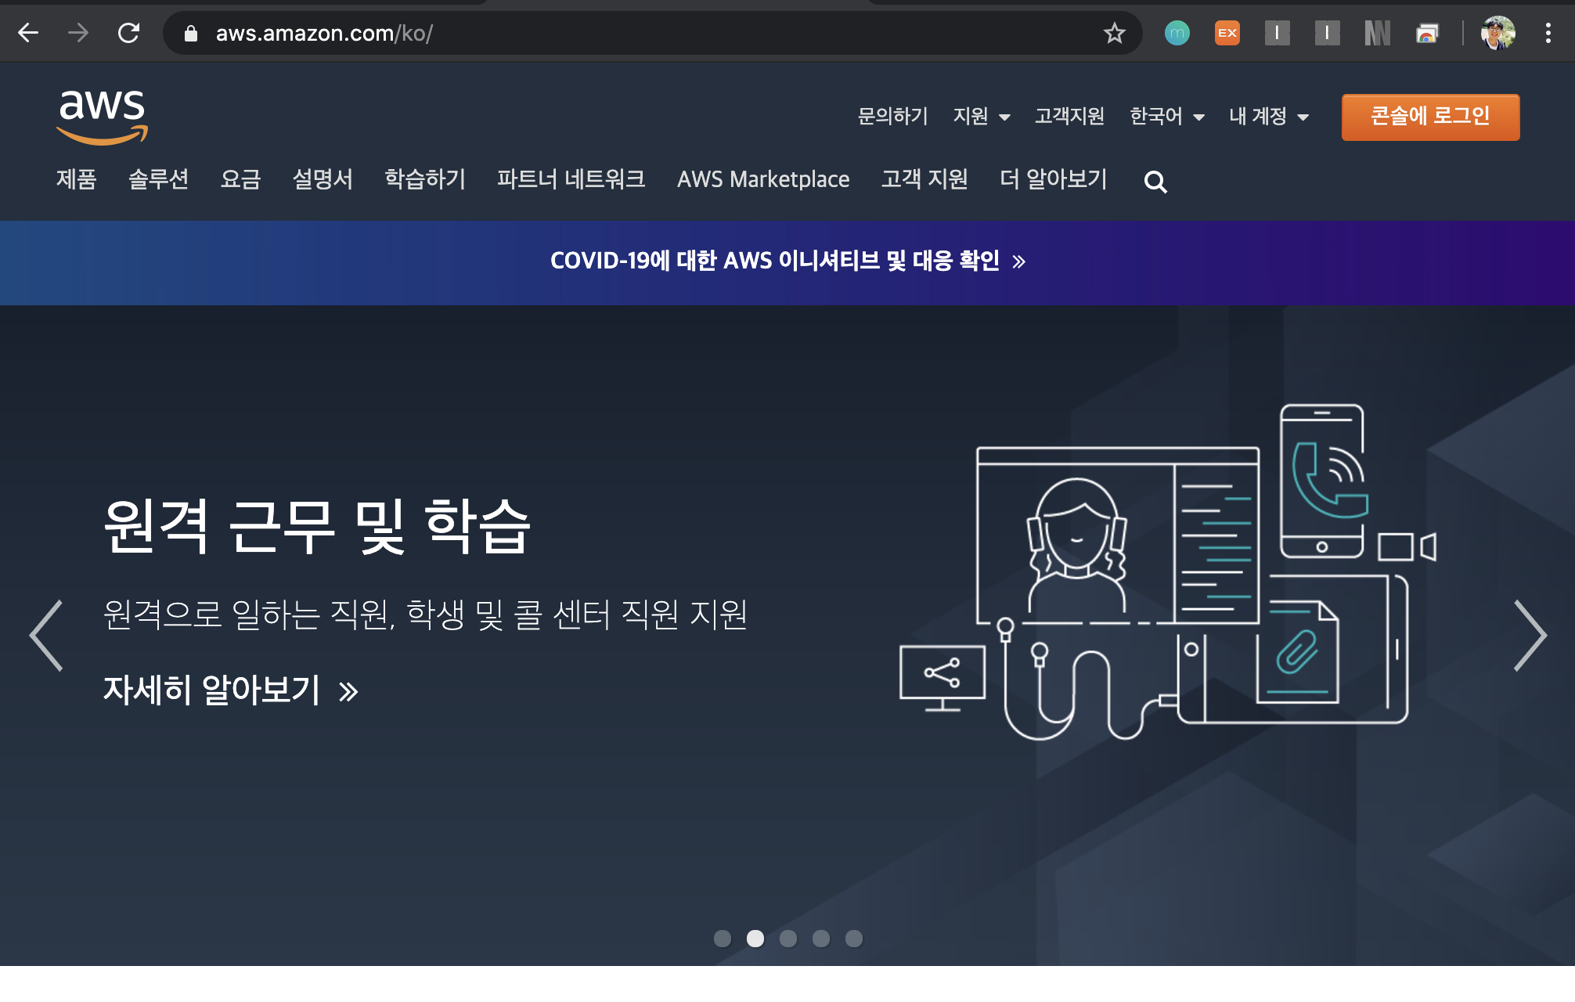Click the 콘솔에 로그인 button

[1429, 117]
